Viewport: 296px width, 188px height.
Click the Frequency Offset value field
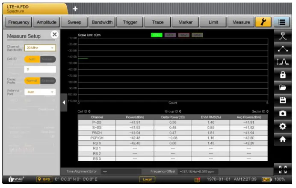(198, 172)
